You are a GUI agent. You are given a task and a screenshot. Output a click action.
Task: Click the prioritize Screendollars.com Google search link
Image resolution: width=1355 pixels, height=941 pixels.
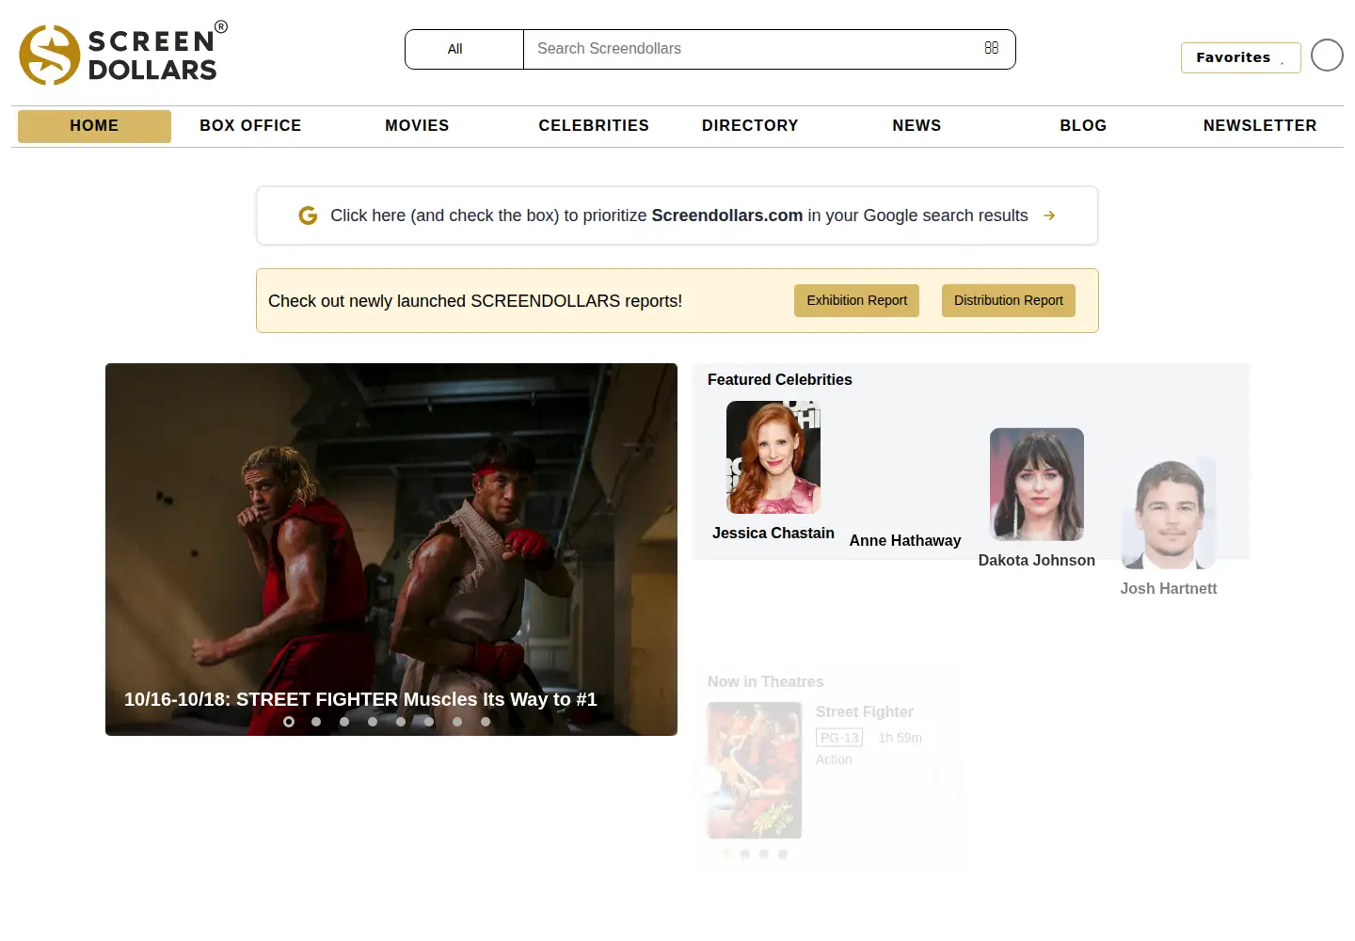(x=679, y=215)
